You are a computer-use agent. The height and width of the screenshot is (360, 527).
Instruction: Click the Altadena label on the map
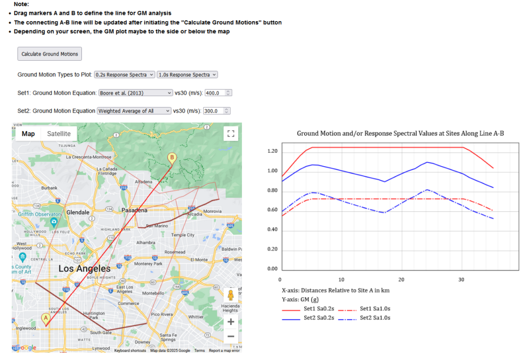pyautogui.click(x=144, y=182)
